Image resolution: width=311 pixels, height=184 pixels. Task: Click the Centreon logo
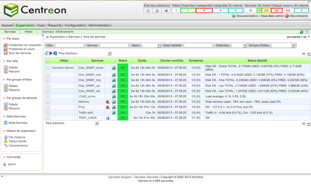pos(35,10)
